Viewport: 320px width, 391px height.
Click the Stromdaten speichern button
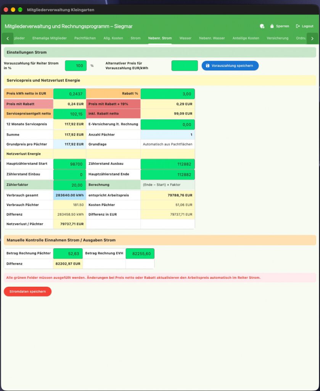[27, 291]
